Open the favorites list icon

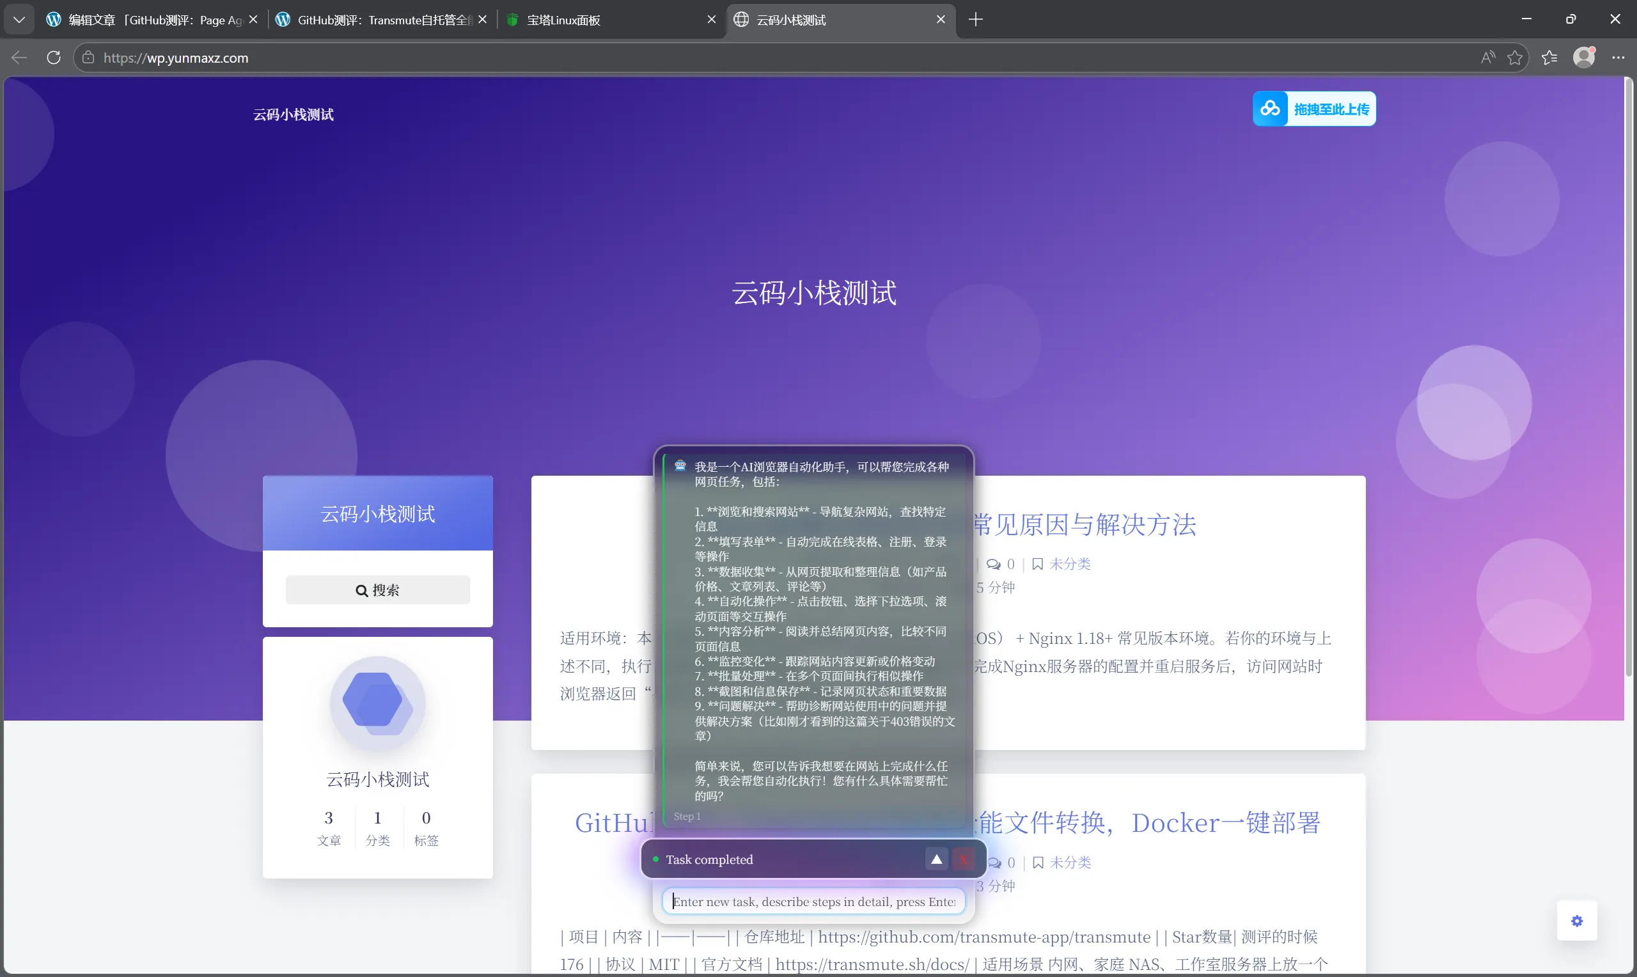point(1549,58)
